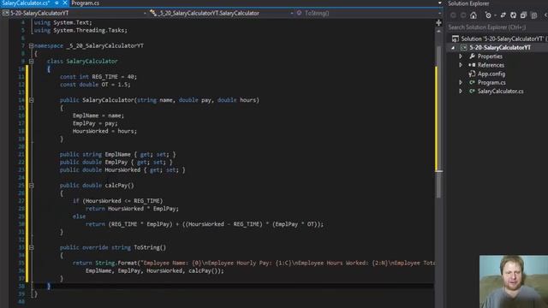Click the C# project icon for 5-20-SalaryCalculatorYT
The image size is (548, 308).
[x=464, y=48]
